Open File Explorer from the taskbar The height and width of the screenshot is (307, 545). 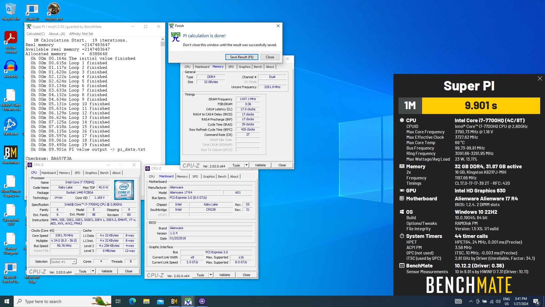pos(146,301)
